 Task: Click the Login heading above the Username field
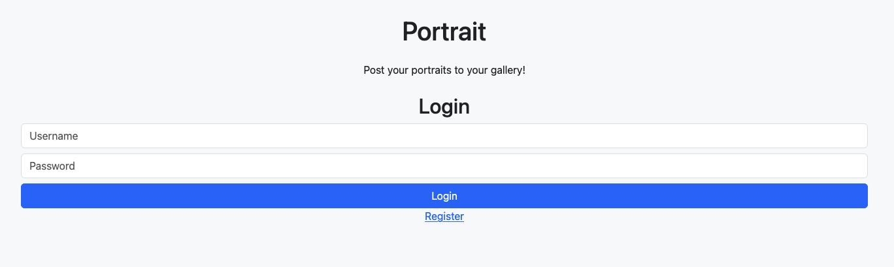[444, 106]
